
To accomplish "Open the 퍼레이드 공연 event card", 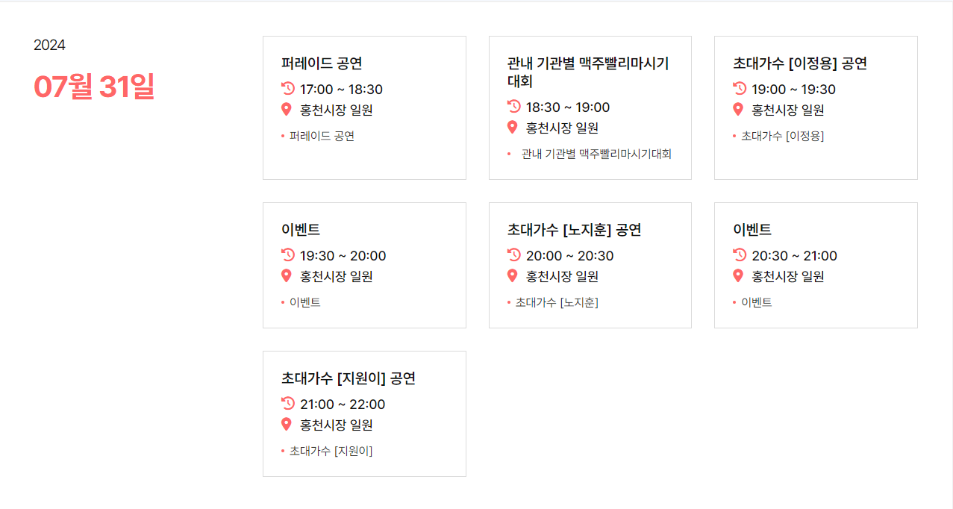I will click(x=322, y=64).
